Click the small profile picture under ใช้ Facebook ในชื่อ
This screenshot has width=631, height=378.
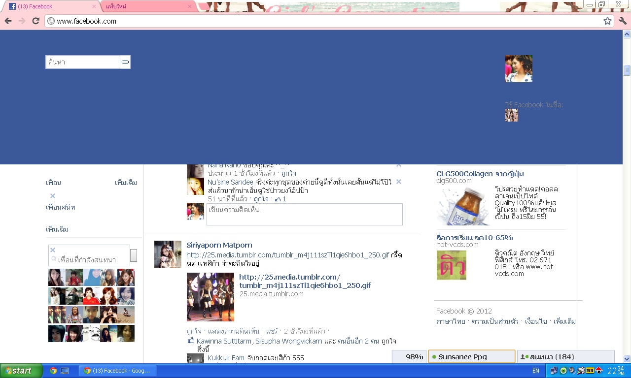click(512, 115)
